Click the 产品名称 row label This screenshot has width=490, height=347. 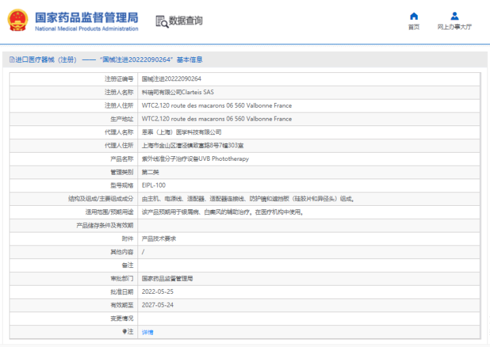pyautogui.click(x=122, y=159)
